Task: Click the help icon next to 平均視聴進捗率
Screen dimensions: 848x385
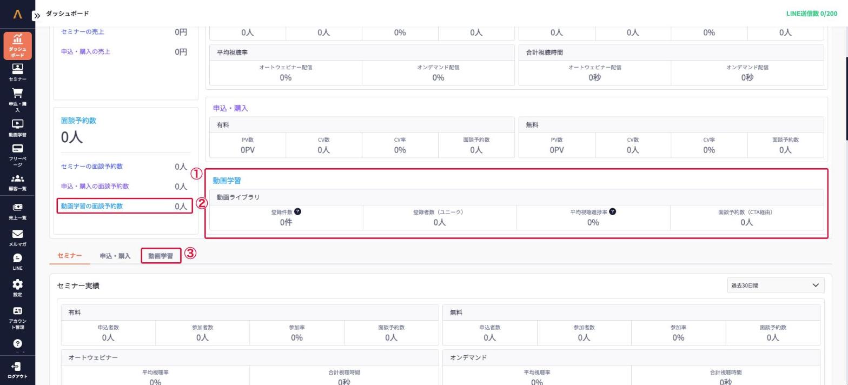Action: pyautogui.click(x=612, y=211)
